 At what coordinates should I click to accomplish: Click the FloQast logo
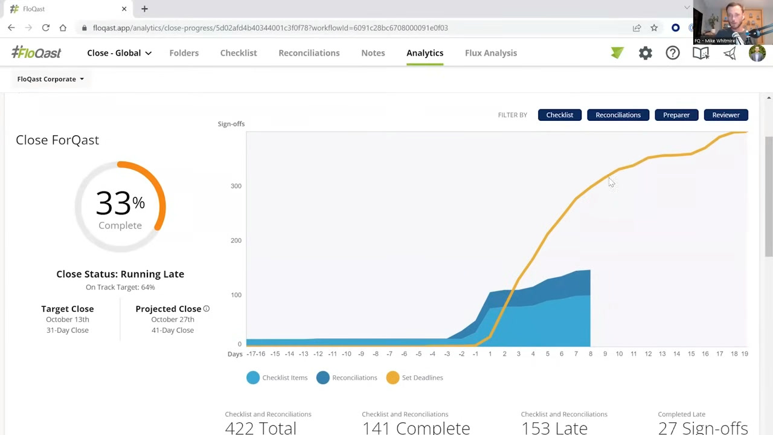coord(36,53)
